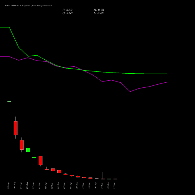The width and height of the screenshot is (195, 195).
Task: Click the 04 Sep date label
Action: 58,186
